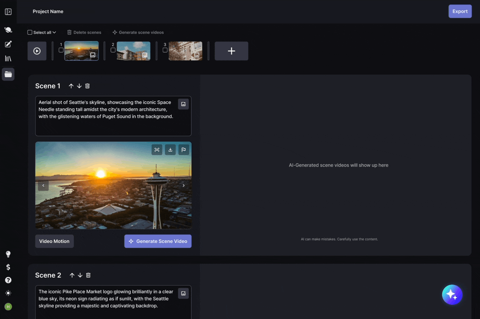Delete Scene 2 with trash icon

(x=88, y=275)
